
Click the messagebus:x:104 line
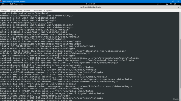pyautogui.click(x=41, y=65)
